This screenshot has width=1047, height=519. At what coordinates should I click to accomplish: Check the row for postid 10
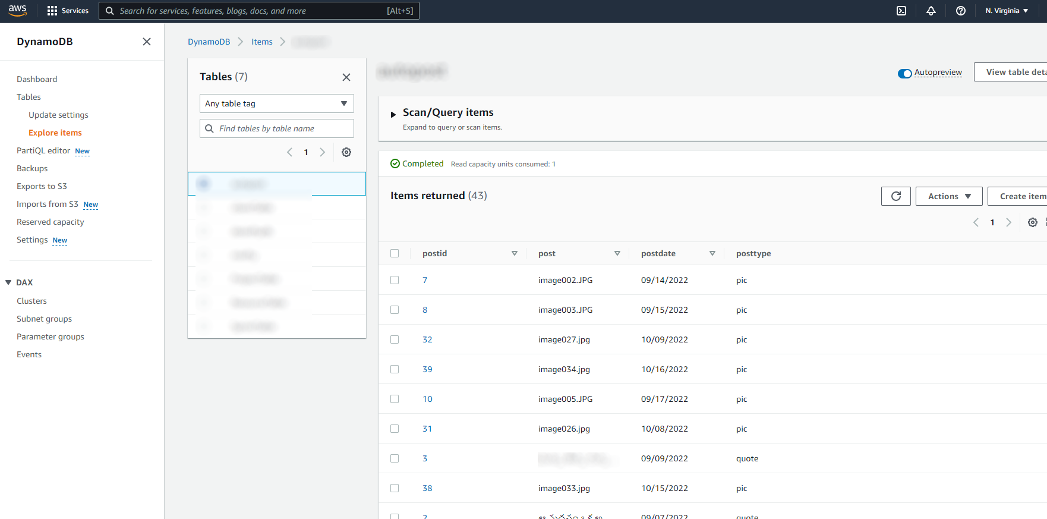click(x=395, y=399)
